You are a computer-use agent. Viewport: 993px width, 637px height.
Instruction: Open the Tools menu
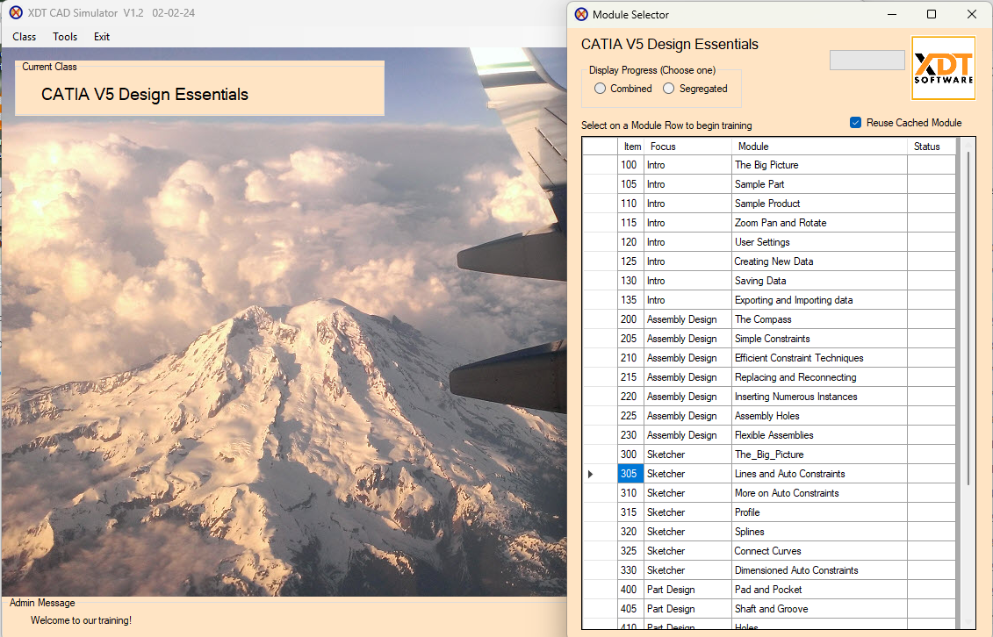click(65, 37)
